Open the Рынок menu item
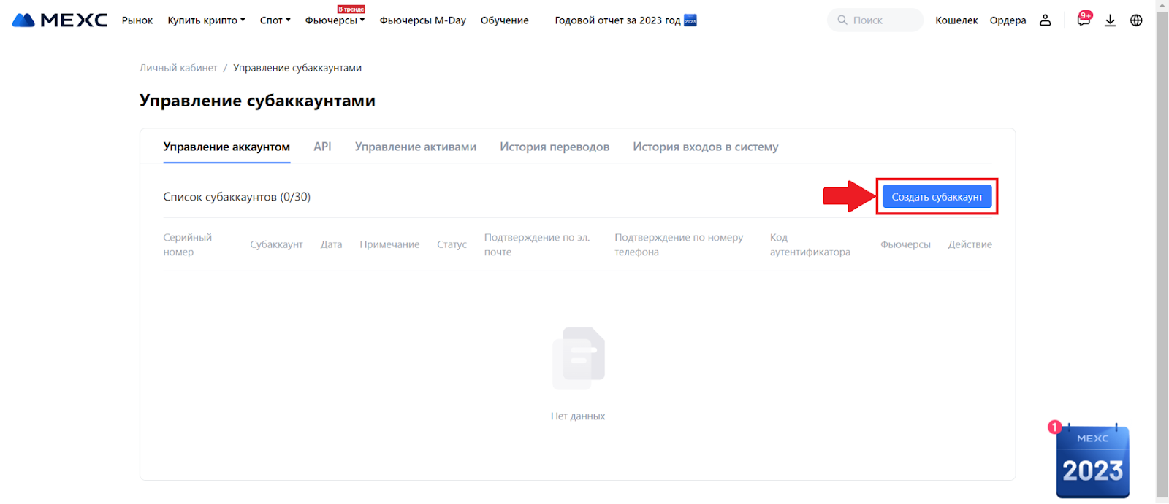Viewport: 1169px width, 504px height. coord(137,20)
